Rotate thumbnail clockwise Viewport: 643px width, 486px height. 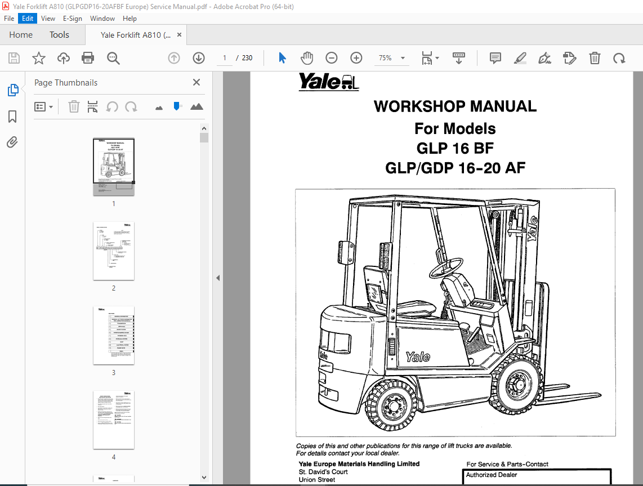131,106
